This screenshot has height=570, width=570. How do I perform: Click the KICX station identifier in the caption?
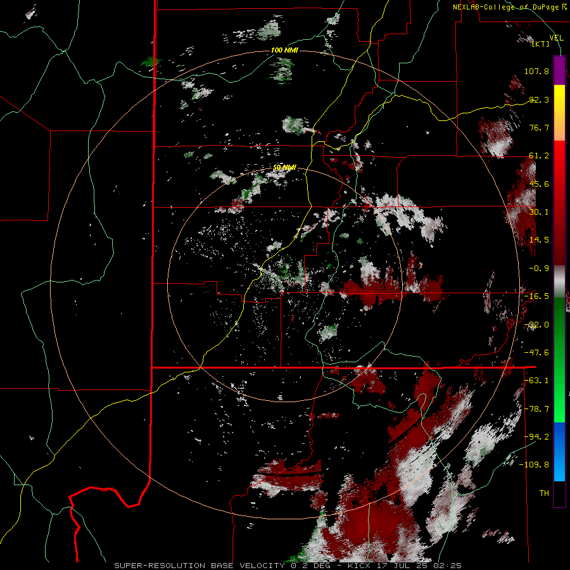tap(360, 566)
